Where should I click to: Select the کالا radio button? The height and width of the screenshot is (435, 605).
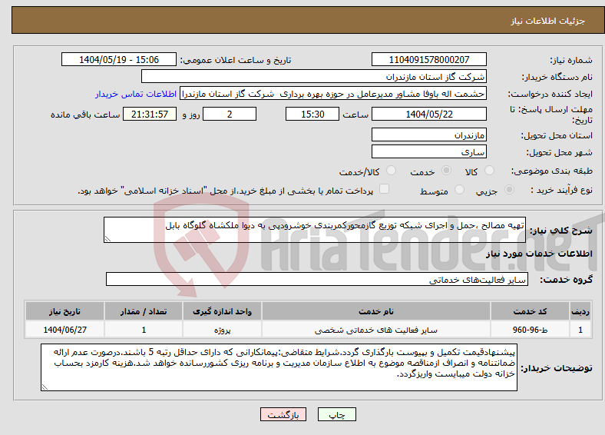pos(489,171)
